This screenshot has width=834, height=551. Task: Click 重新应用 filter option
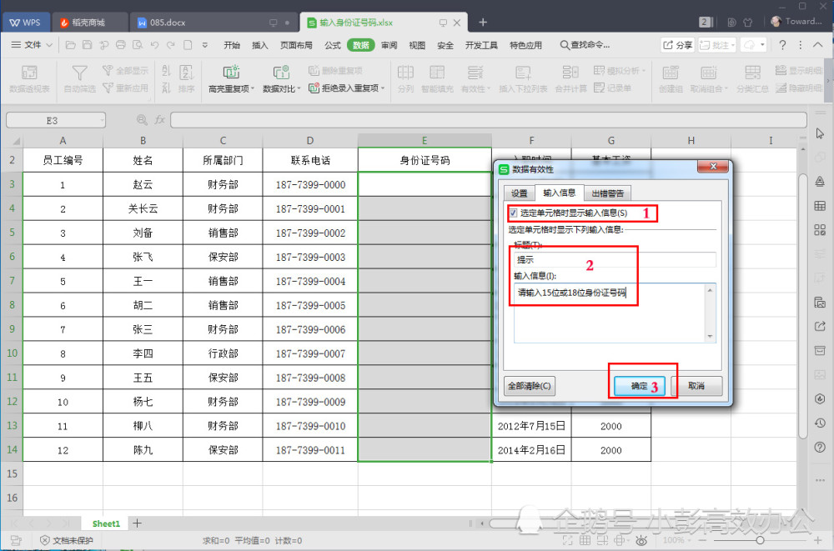pyautogui.click(x=126, y=88)
